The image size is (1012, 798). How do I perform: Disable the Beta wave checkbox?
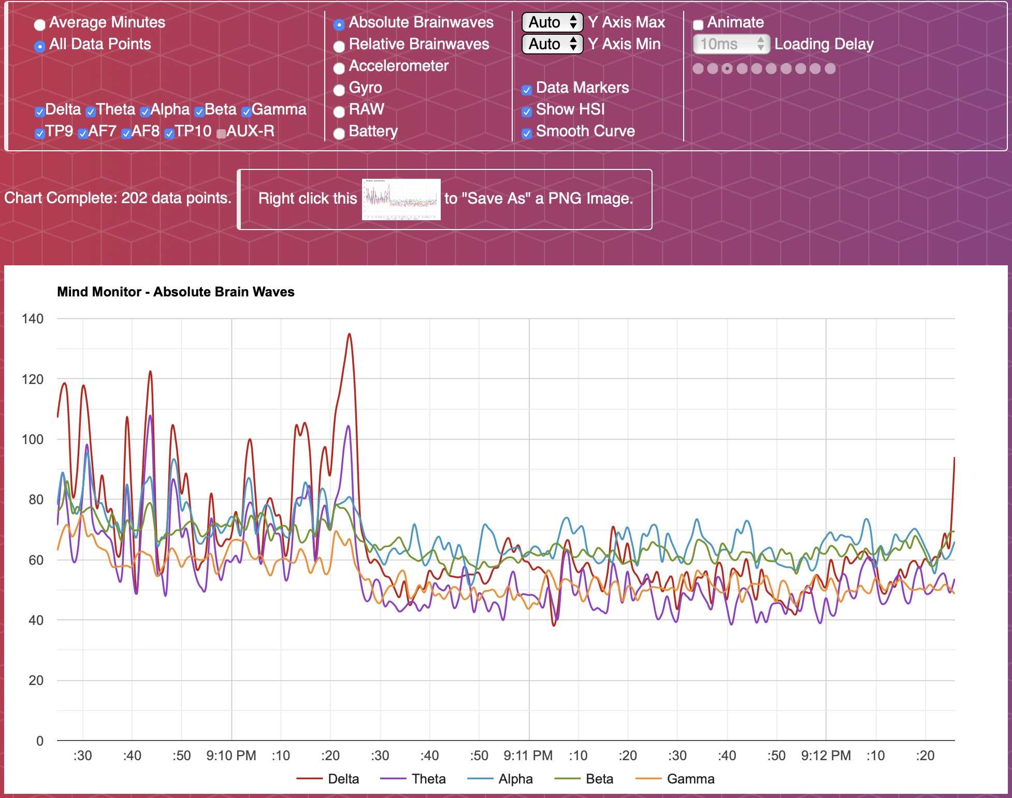[199, 111]
